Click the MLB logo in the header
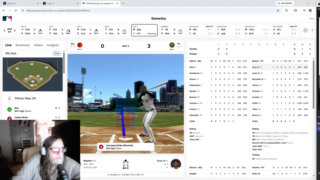 7,18
